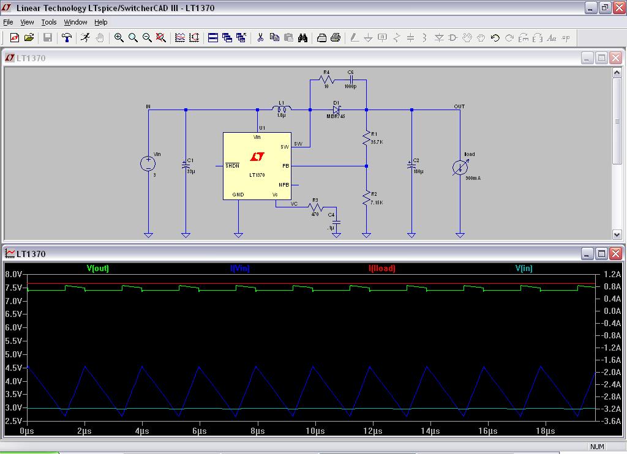Open a file using the folder icon
Viewport: 627px width, 454px height.
[29, 37]
